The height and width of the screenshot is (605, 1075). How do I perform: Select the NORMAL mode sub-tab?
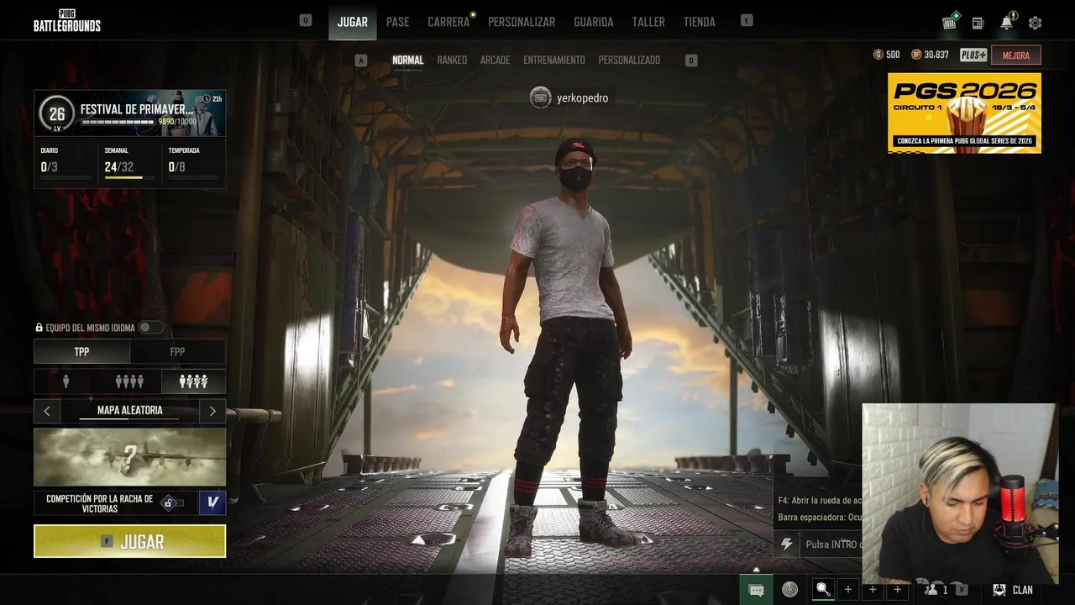(x=408, y=60)
